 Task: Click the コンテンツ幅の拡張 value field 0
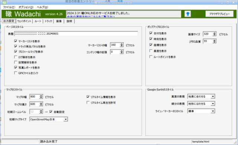click(115, 52)
